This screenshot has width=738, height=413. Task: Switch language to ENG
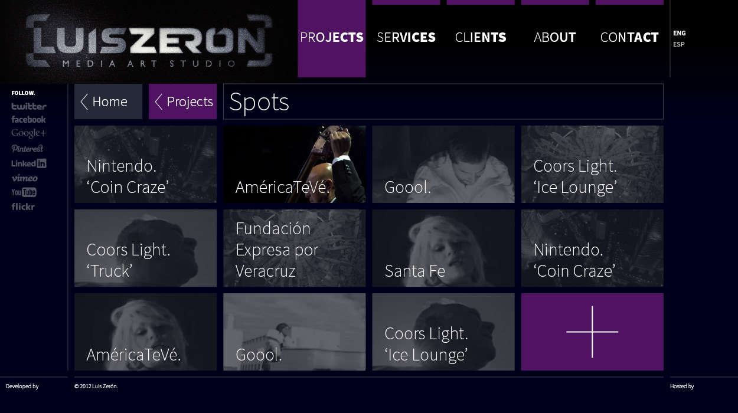click(680, 33)
